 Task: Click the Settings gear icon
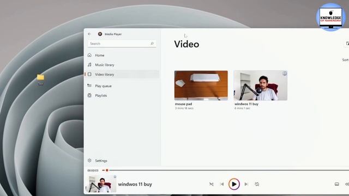[89, 161]
